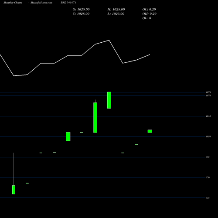Select the green candle crossing the 1020 line
The width and height of the screenshot is (218, 218).
(68, 136)
